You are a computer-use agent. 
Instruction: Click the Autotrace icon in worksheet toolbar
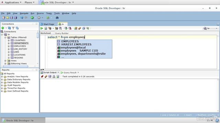(56, 28)
